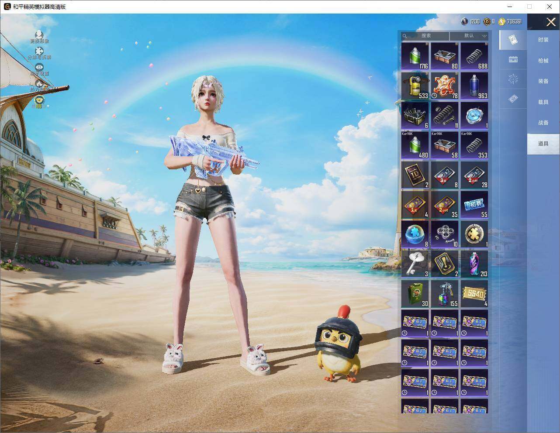Select the metal spring item with count 688
This screenshot has height=433, width=560.
(x=474, y=56)
